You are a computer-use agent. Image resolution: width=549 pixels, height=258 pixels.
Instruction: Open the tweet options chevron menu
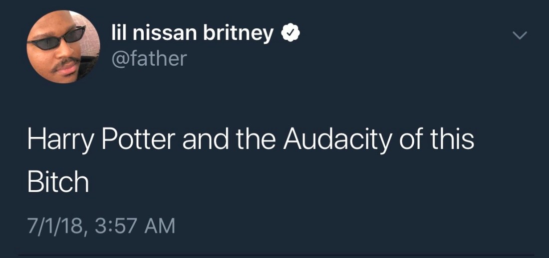(x=520, y=35)
